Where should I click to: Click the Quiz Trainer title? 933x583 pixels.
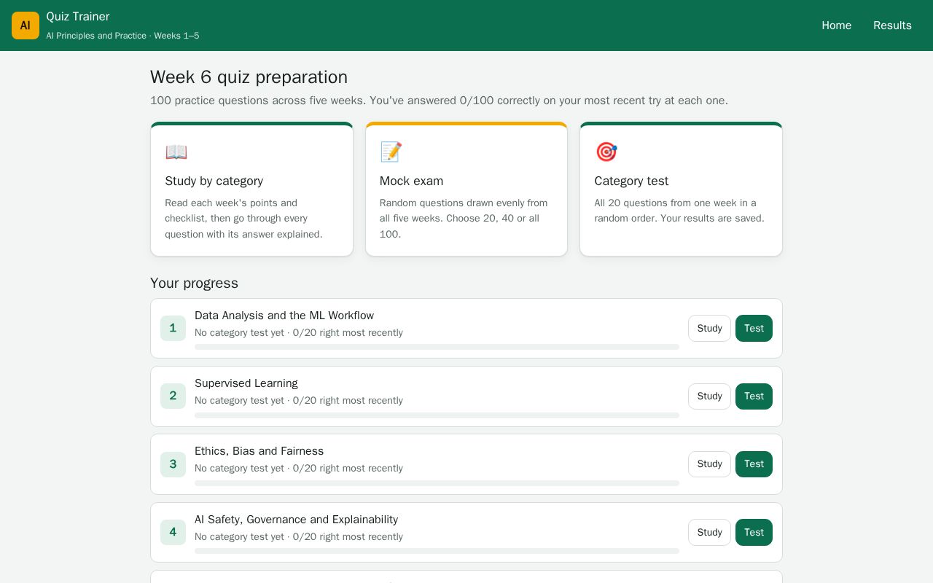(x=78, y=17)
